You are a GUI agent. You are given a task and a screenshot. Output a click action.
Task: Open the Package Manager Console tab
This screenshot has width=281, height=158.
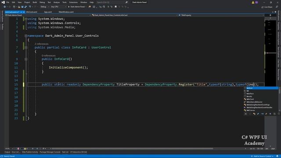(x=50, y=152)
